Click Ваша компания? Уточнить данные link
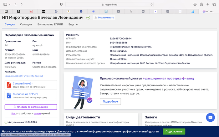The width and height of the screenshot is (219, 137). [24, 76]
